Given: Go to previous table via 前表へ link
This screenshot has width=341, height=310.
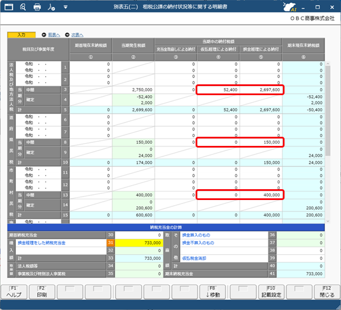Looking at the screenshot, I should pos(54,35).
